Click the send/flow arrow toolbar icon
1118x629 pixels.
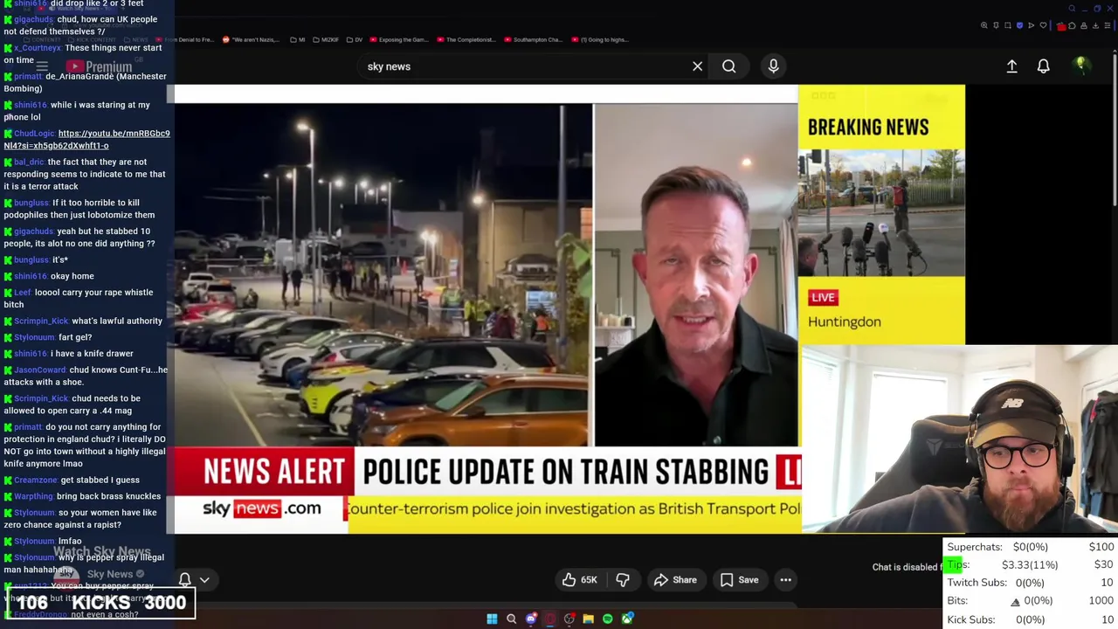coord(1032,25)
